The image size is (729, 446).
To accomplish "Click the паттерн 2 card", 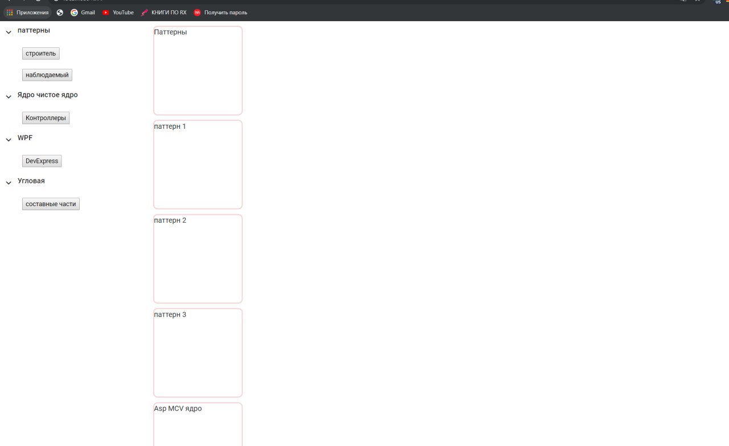I will pos(198,259).
